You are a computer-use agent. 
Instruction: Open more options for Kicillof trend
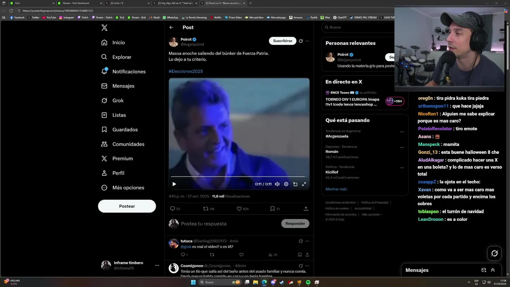point(402,168)
